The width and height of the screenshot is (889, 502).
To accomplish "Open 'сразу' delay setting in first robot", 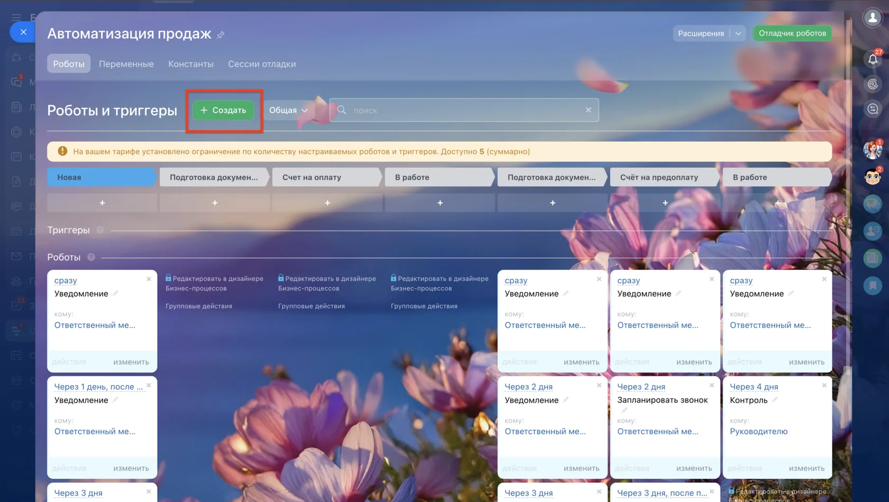I will click(x=66, y=280).
